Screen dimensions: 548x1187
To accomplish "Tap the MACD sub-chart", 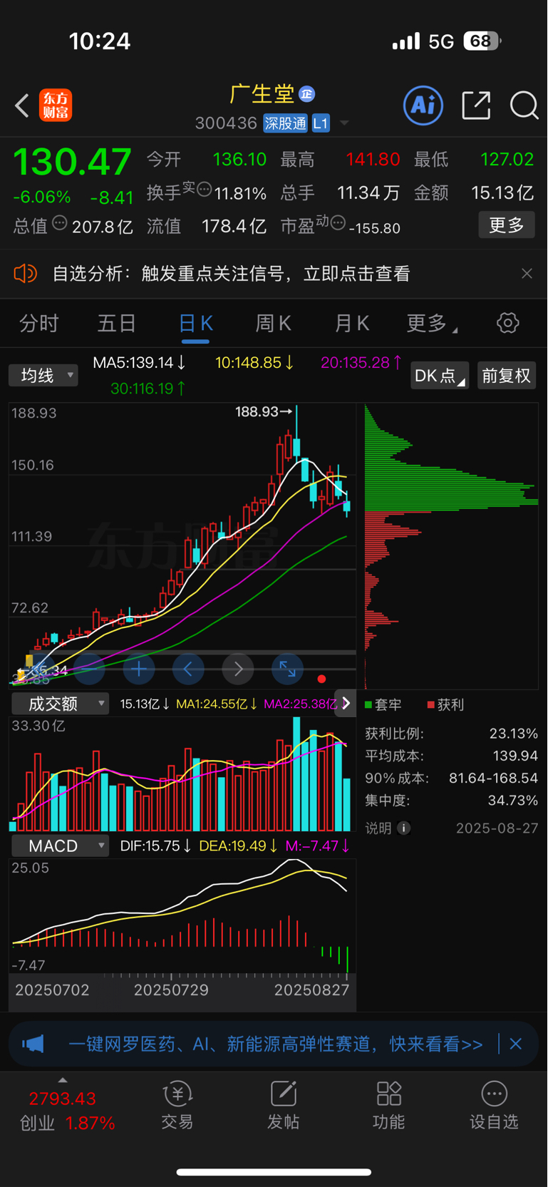I will point(182,916).
